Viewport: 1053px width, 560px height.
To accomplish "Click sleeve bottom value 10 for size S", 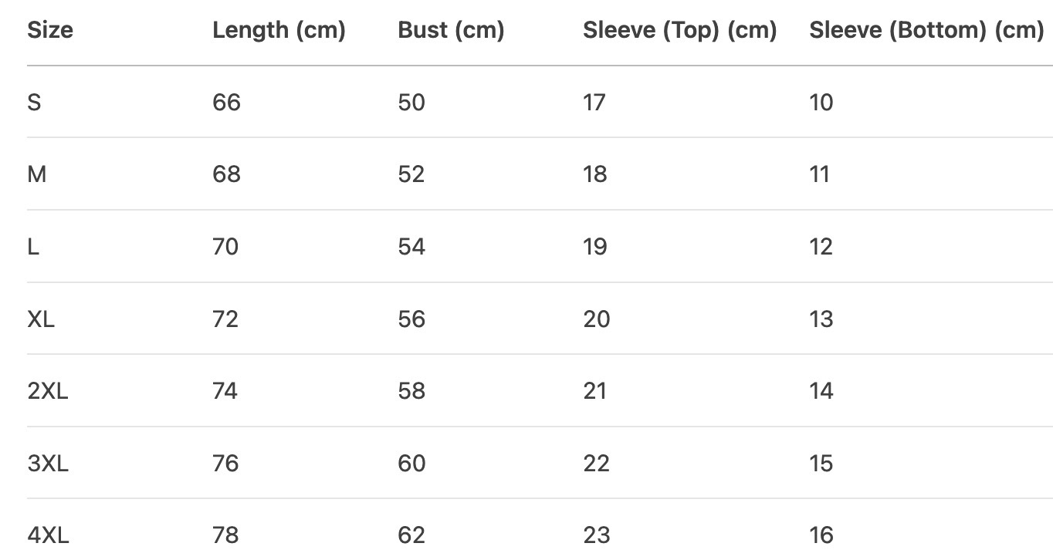I will coord(821,103).
